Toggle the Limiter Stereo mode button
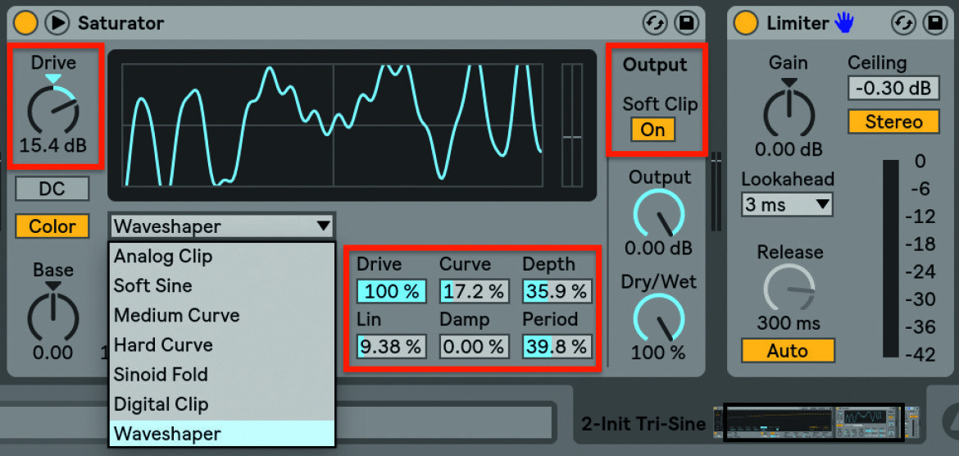The height and width of the screenshot is (456, 959). 893,122
